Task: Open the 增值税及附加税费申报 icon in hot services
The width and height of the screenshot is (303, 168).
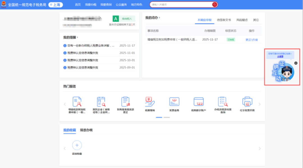Action: coord(77,102)
